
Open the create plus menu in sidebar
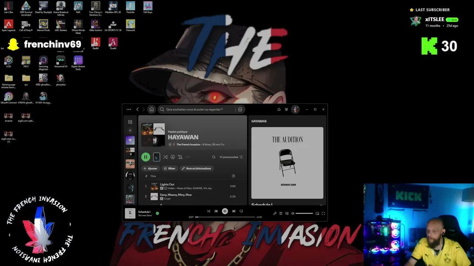click(130, 130)
